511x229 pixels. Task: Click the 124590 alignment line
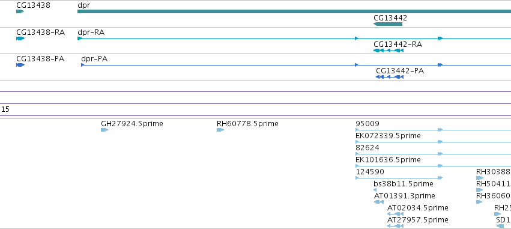[x=399, y=178]
